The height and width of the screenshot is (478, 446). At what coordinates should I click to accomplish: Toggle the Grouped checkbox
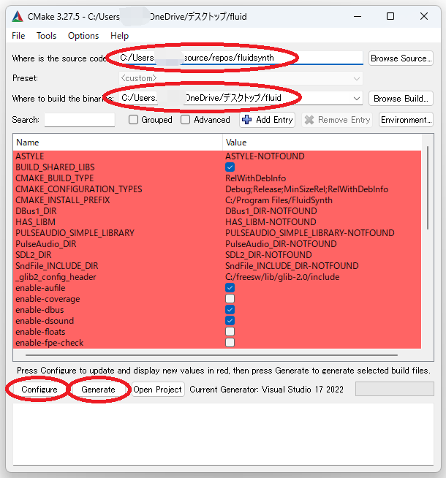(x=133, y=120)
